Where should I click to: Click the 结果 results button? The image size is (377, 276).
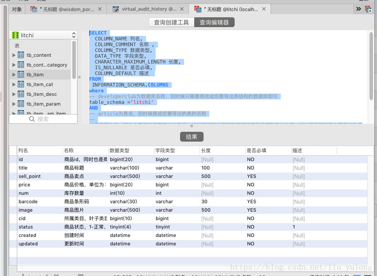pyautogui.click(x=192, y=137)
